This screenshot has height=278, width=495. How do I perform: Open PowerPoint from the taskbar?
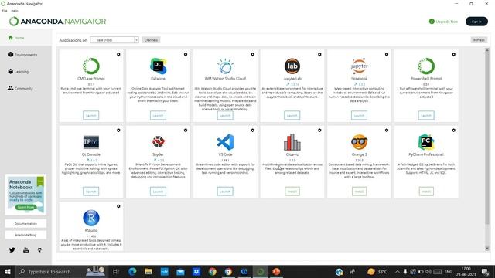pyautogui.click(x=276, y=271)
